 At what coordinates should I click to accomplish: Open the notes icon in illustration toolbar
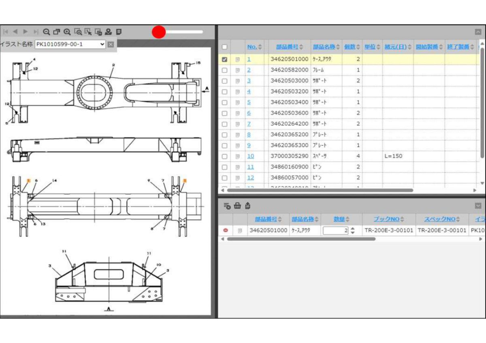coord(119,32)
